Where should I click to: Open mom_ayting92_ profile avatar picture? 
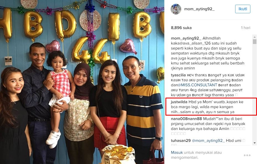[x=176, y=9]
